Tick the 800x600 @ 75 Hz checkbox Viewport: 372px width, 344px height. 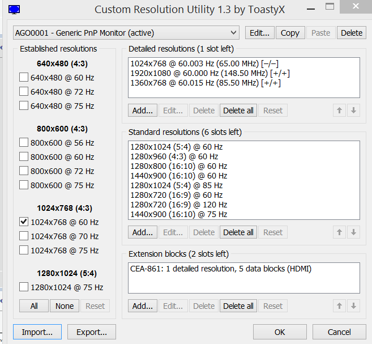pyautogui.click(x=24, y=185)
